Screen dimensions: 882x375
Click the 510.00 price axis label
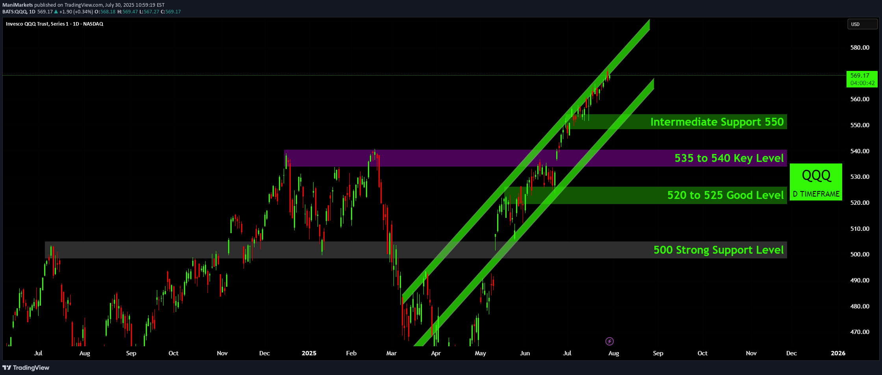point(860,229)
